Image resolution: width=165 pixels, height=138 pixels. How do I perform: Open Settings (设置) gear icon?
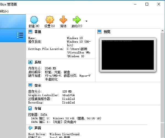[x=50, y=20]
